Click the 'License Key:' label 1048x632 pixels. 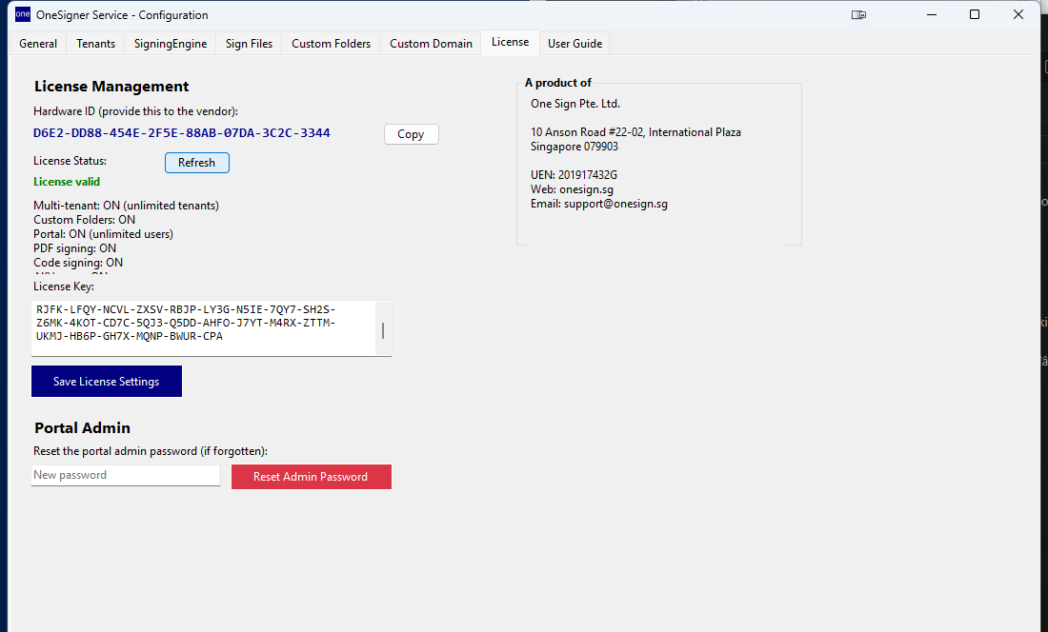[x=64, y=286]
